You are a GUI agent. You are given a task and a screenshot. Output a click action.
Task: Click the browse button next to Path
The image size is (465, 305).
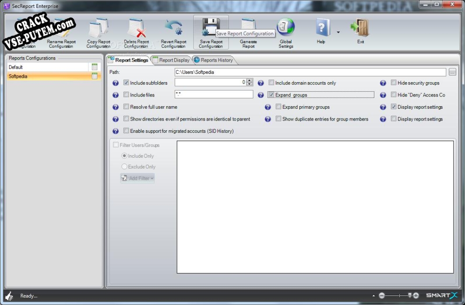[452, 72]
